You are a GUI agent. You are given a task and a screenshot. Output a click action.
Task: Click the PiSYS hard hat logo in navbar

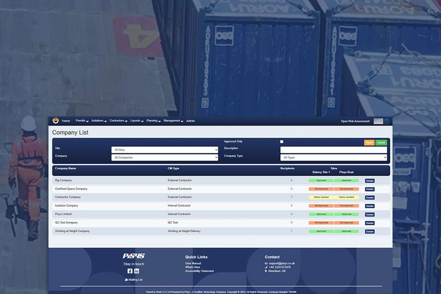coord(55,121)
